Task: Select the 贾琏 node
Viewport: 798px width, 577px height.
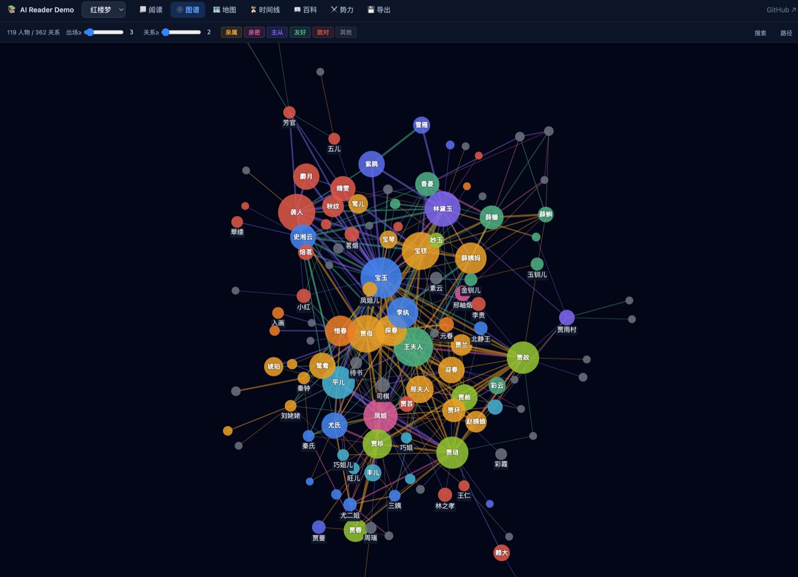Action: [x=452, y=452]
